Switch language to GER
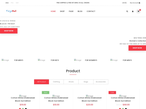This screenshot has height=109, width=146. 17,3
